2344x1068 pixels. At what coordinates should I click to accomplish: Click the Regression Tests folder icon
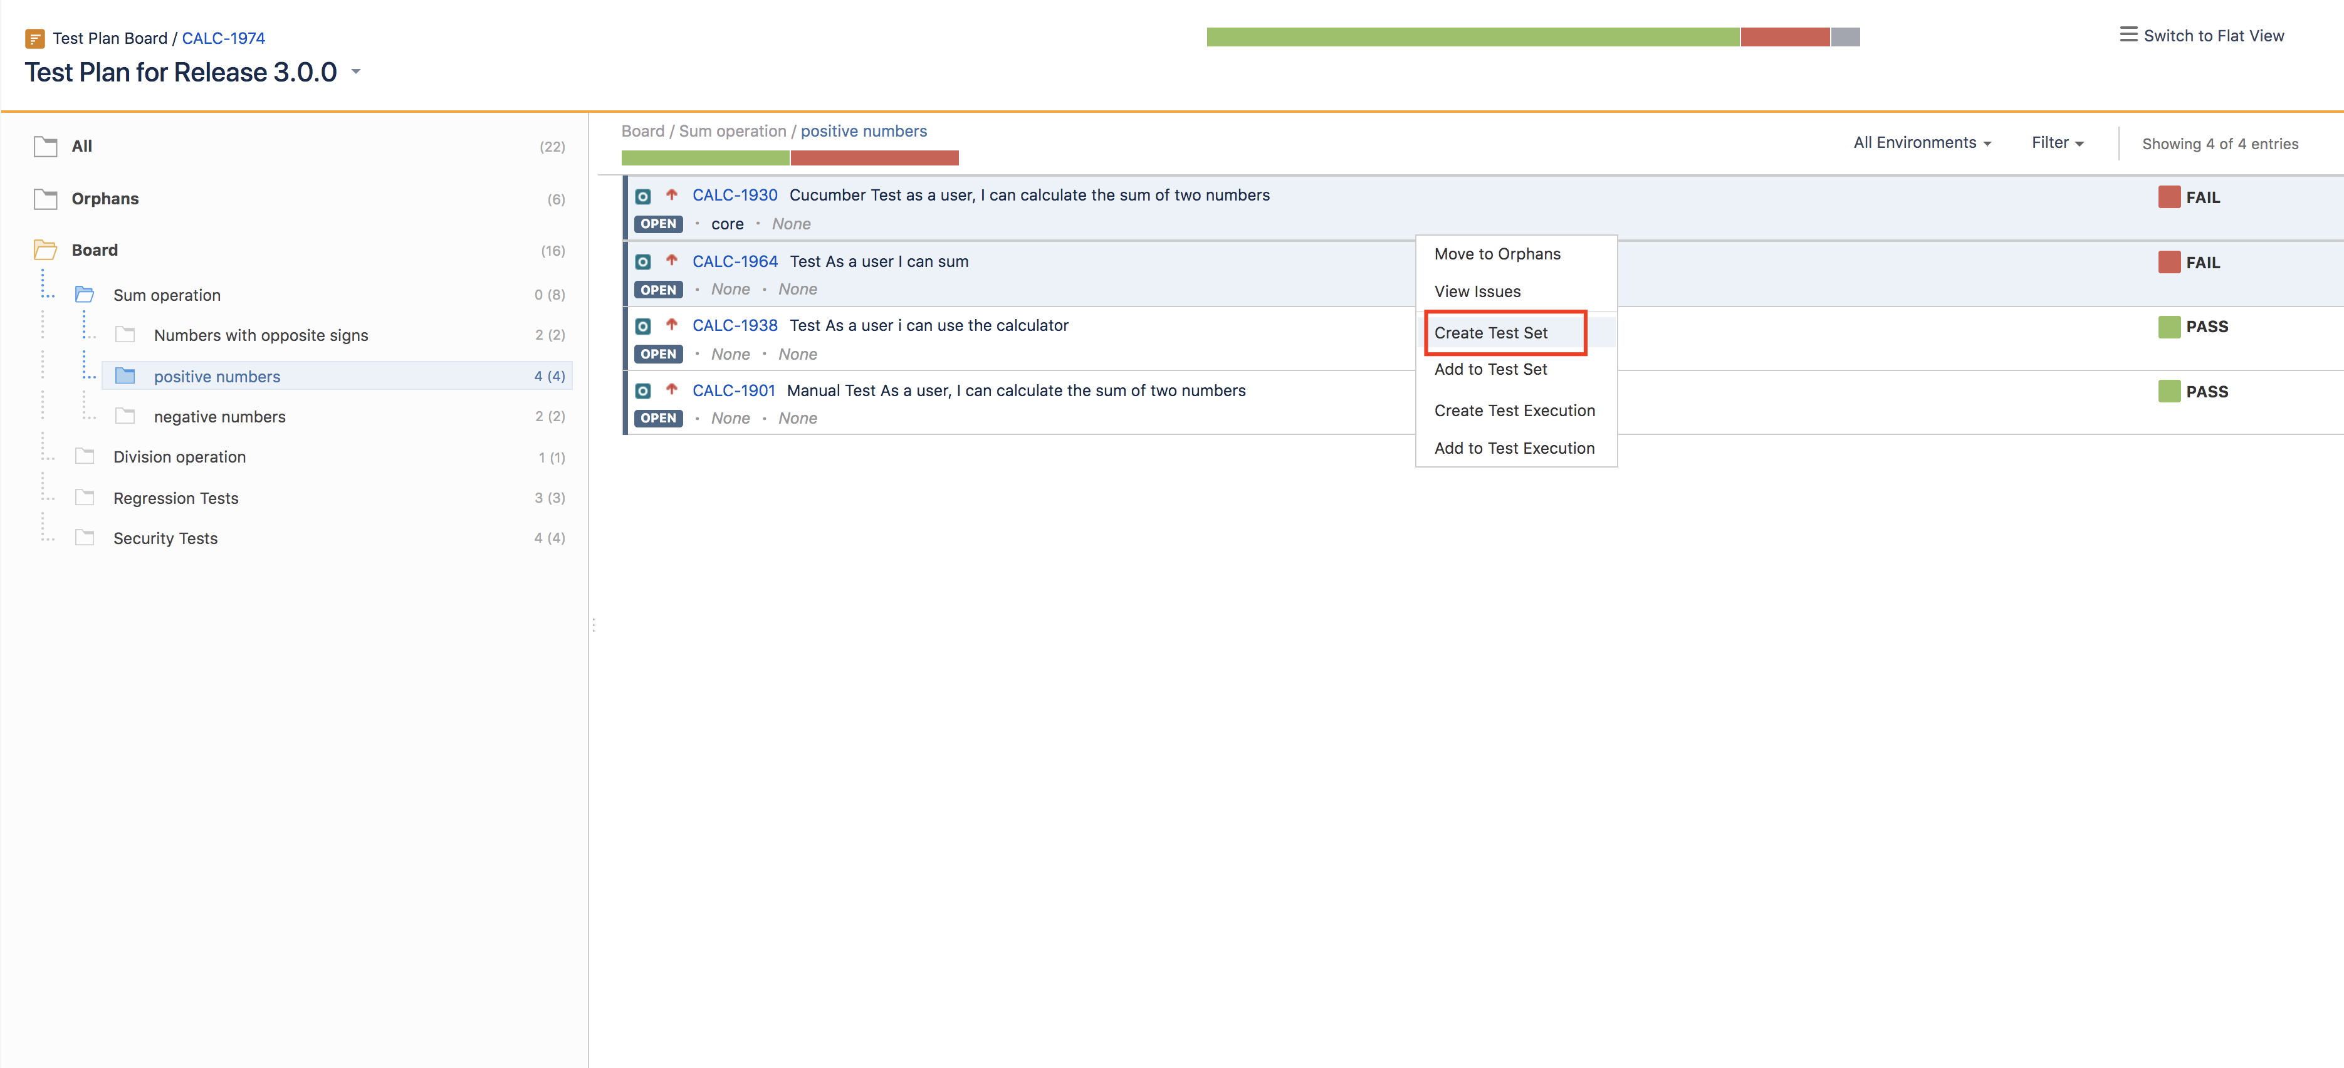[85, 498]
